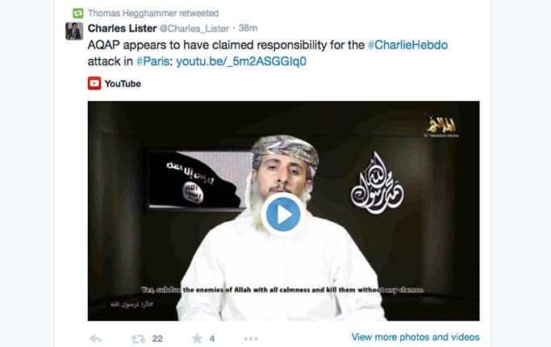The image size is (551, 347).
Task: Click the green retweeted indicator icon
Action: [x=77, y=14]
